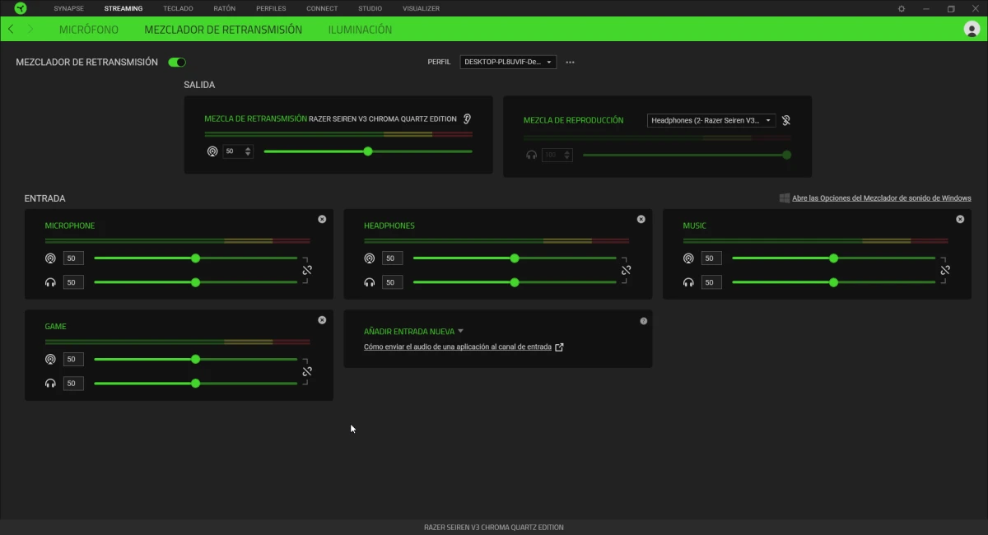The height and width of the screenshot is (535, 988).
Task: Mute Headphones channel stream broadcast icon
Action: pyautogui.click(x=369, y=258)
